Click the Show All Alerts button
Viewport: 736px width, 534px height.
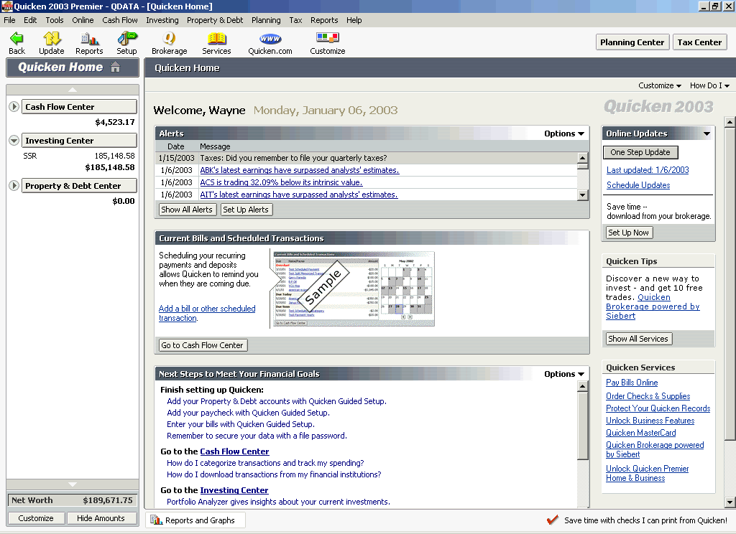187,210
